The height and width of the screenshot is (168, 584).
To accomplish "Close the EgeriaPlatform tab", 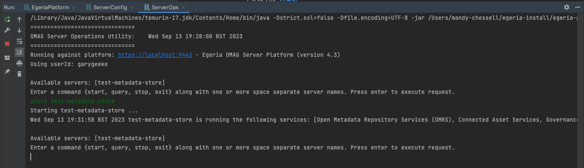I will [x=74, y=8].
